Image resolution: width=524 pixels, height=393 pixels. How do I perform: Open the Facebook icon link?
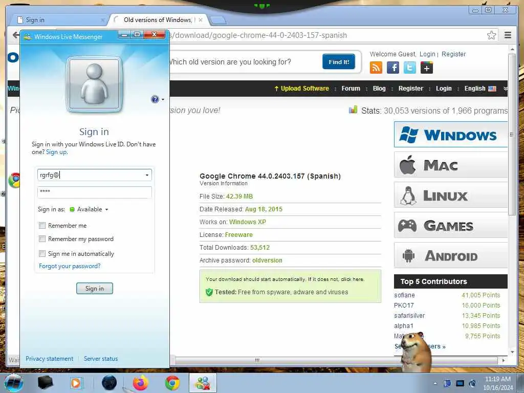393,68
